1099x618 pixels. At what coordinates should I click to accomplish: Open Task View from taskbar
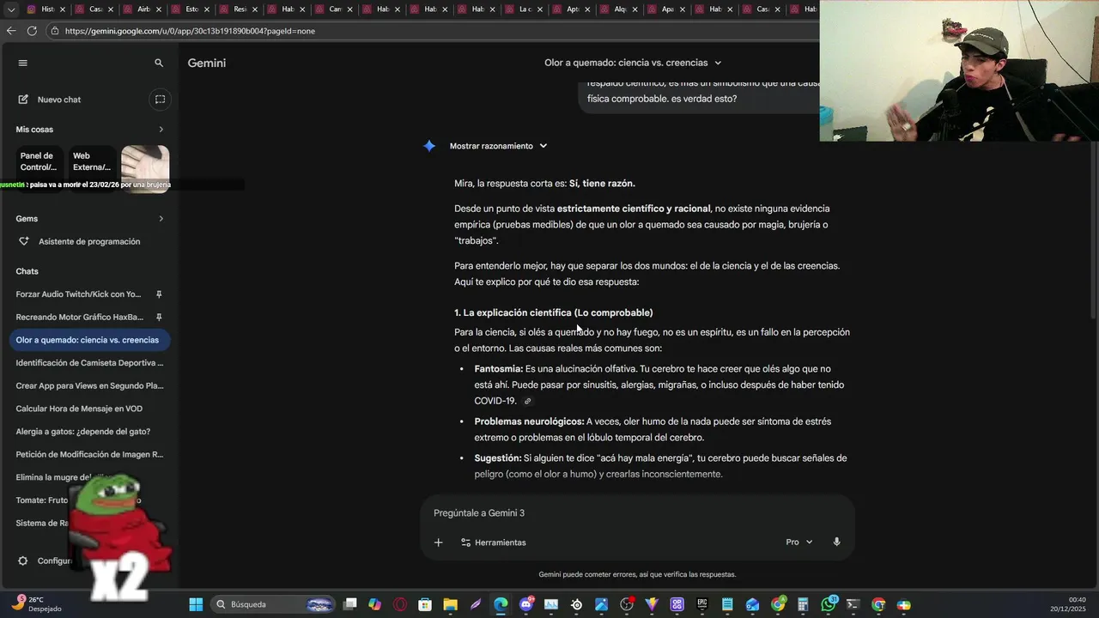point(349,604)
